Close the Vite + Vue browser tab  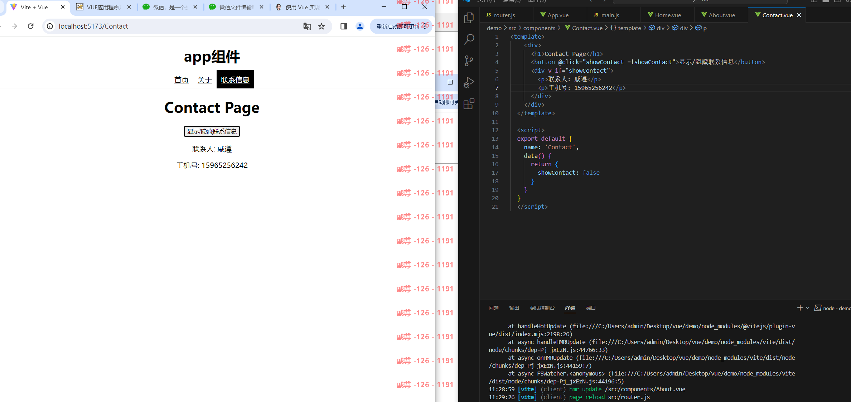(x=63, y=7)
